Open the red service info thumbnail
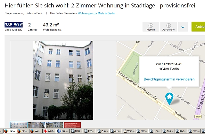 point(72,125)
